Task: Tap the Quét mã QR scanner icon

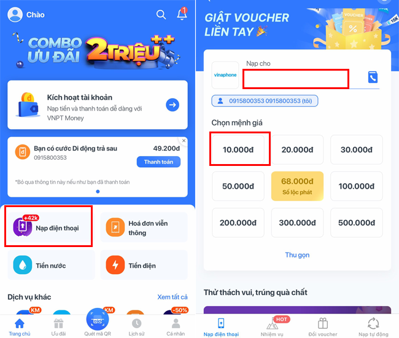Action: point(98,320)
